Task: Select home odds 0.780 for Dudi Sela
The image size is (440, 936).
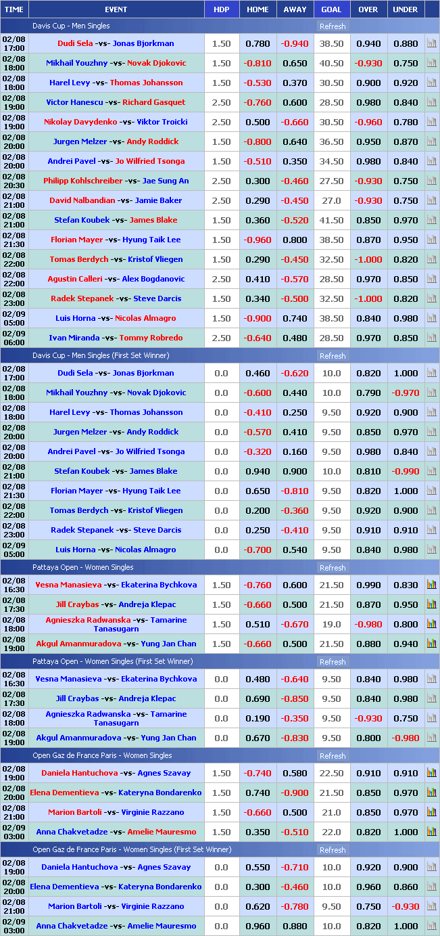Action: click(258, 43)
